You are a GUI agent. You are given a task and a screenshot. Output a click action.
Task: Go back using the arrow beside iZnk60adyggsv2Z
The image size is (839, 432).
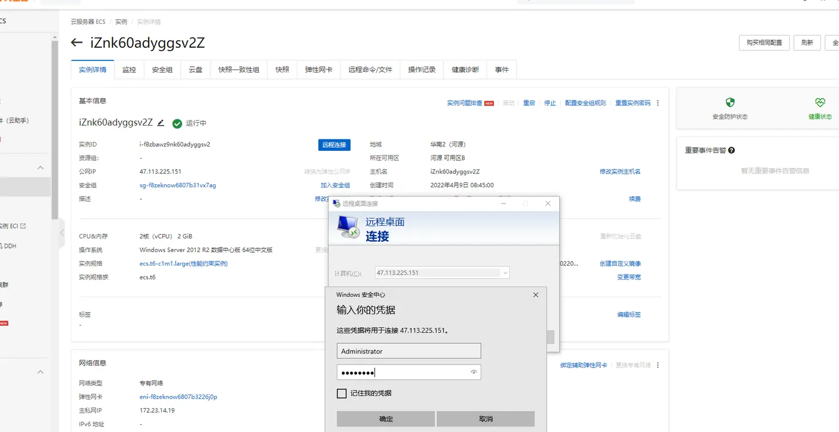pyautogui.click(x=76, y=42)
